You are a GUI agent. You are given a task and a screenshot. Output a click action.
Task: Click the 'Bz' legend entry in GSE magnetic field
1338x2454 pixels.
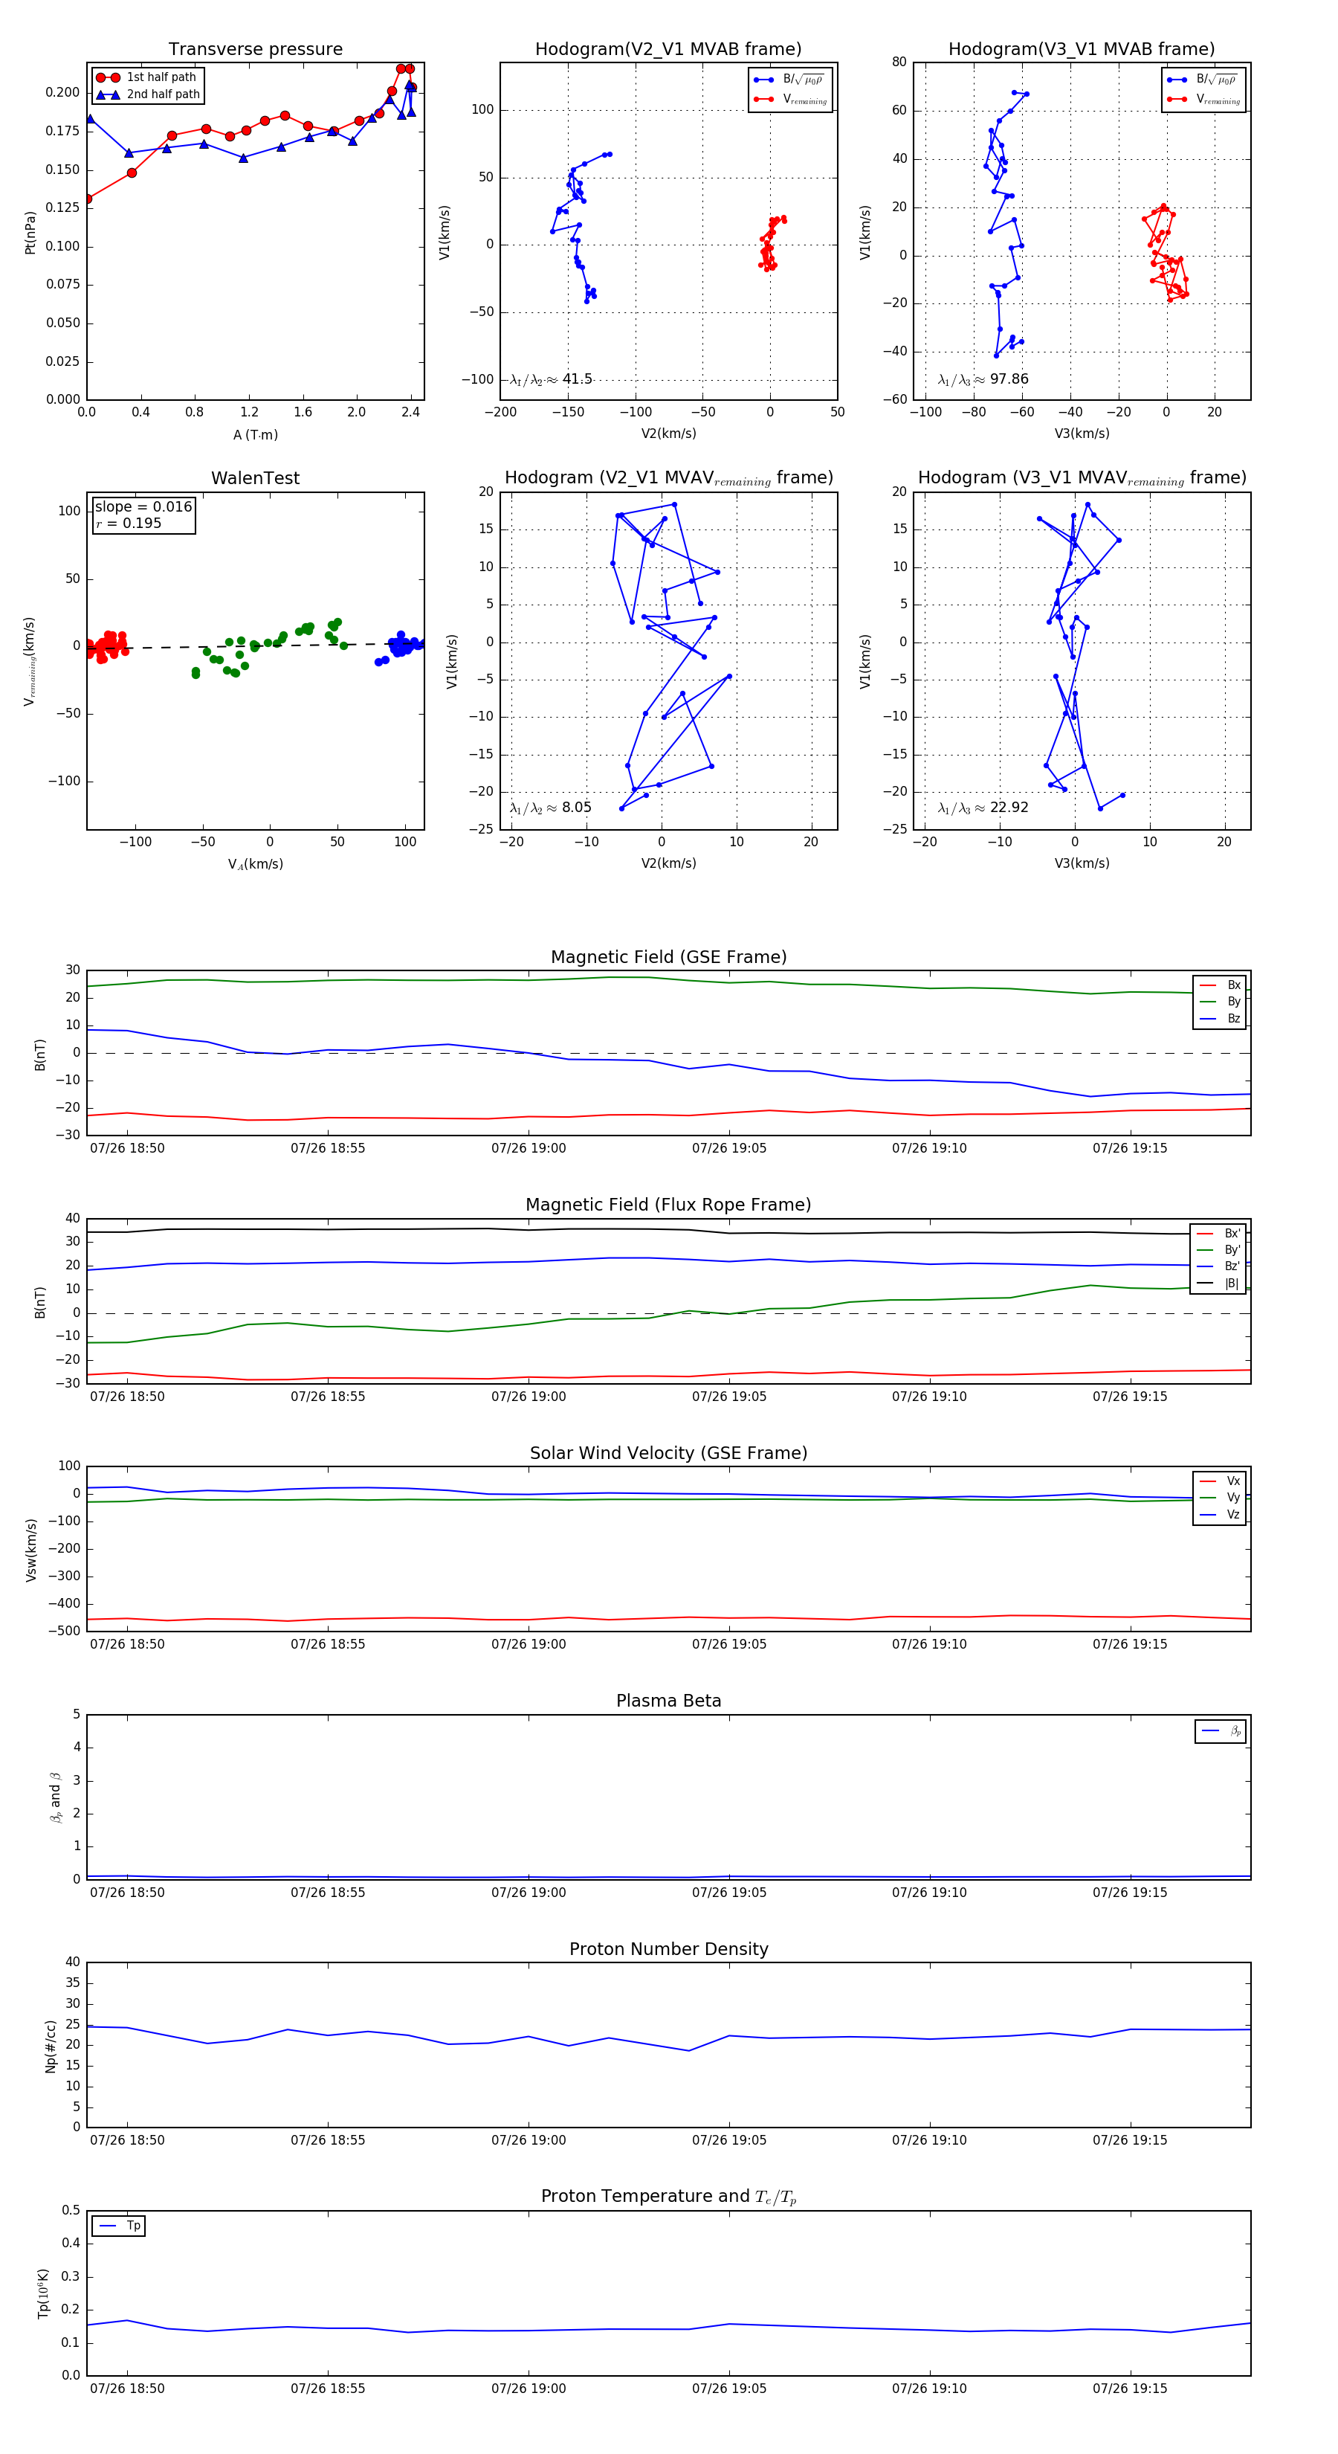(1220, 1018)
